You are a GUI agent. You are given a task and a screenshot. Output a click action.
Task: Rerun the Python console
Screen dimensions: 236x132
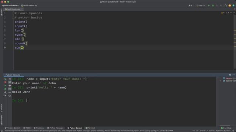click(5, 79)
